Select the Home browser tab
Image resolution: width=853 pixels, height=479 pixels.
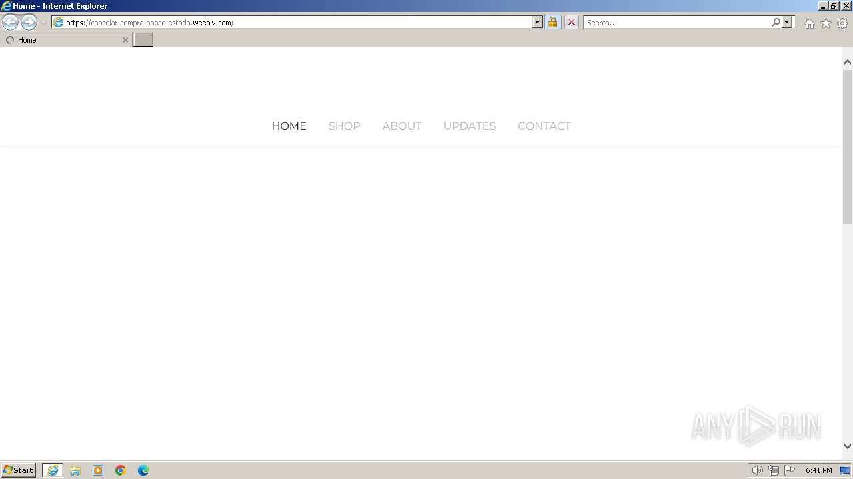[66, 40]
